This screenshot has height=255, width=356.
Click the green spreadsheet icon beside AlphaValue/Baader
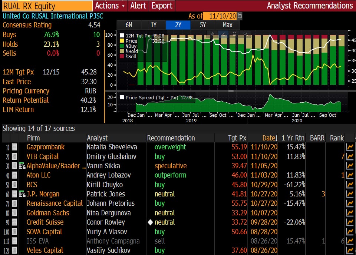coord(22,166)
